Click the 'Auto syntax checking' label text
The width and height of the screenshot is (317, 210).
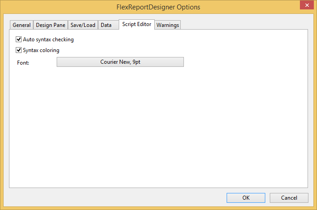(x=48, y=39)
